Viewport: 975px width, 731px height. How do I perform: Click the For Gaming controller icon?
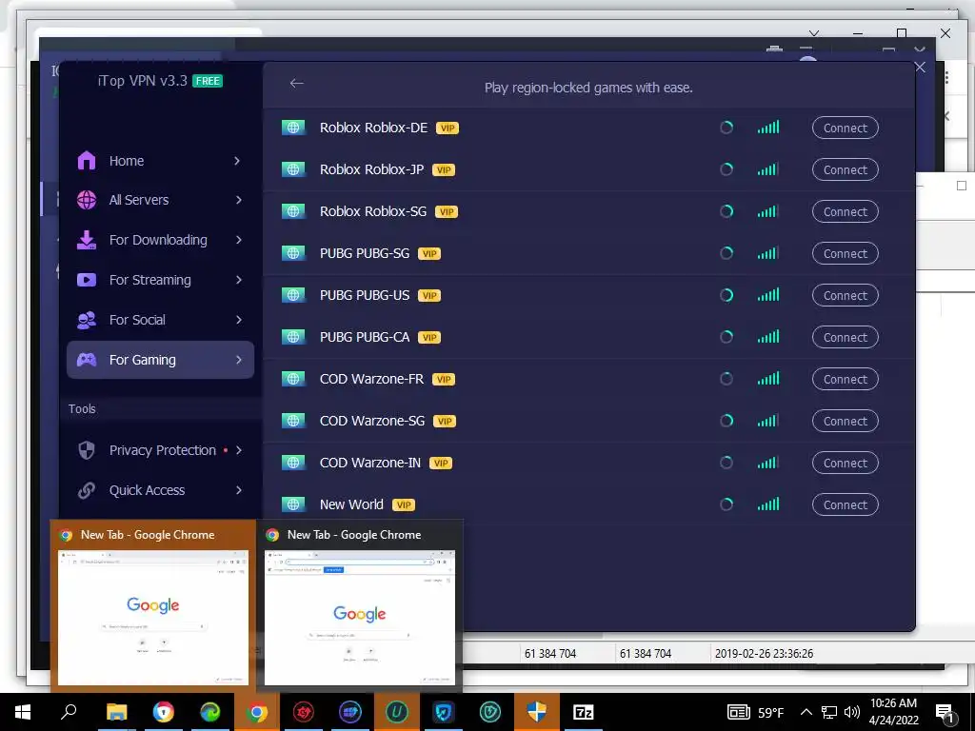pyautogui.click(x=87, y=359)
